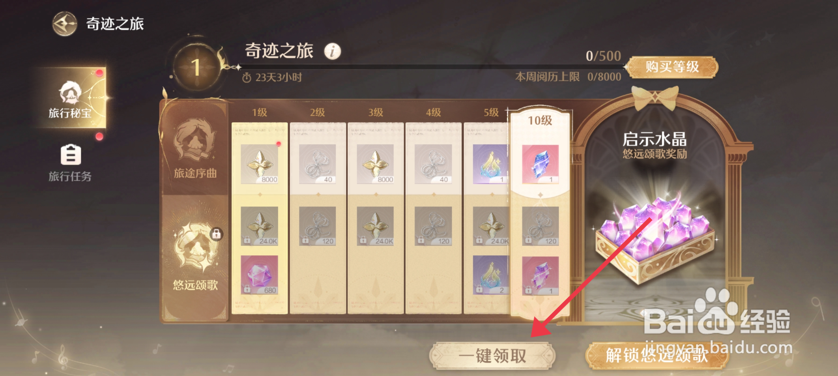
Task: Open the info icon next to 奇迹之旅
Action: point(332,52)
